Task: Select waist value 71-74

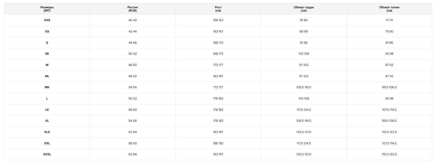Action: pos(389,20)
